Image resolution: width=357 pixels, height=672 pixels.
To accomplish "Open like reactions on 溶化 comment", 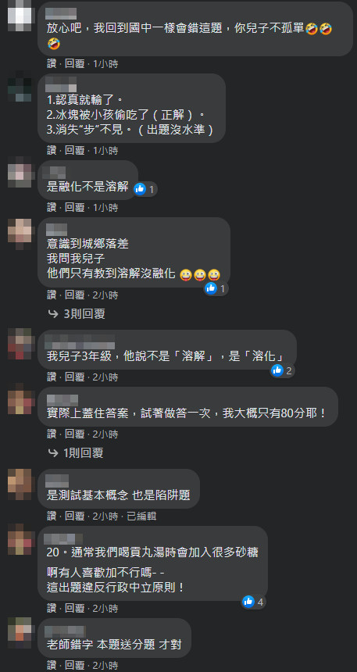I will pyautogui.click(x=283, y=370).
